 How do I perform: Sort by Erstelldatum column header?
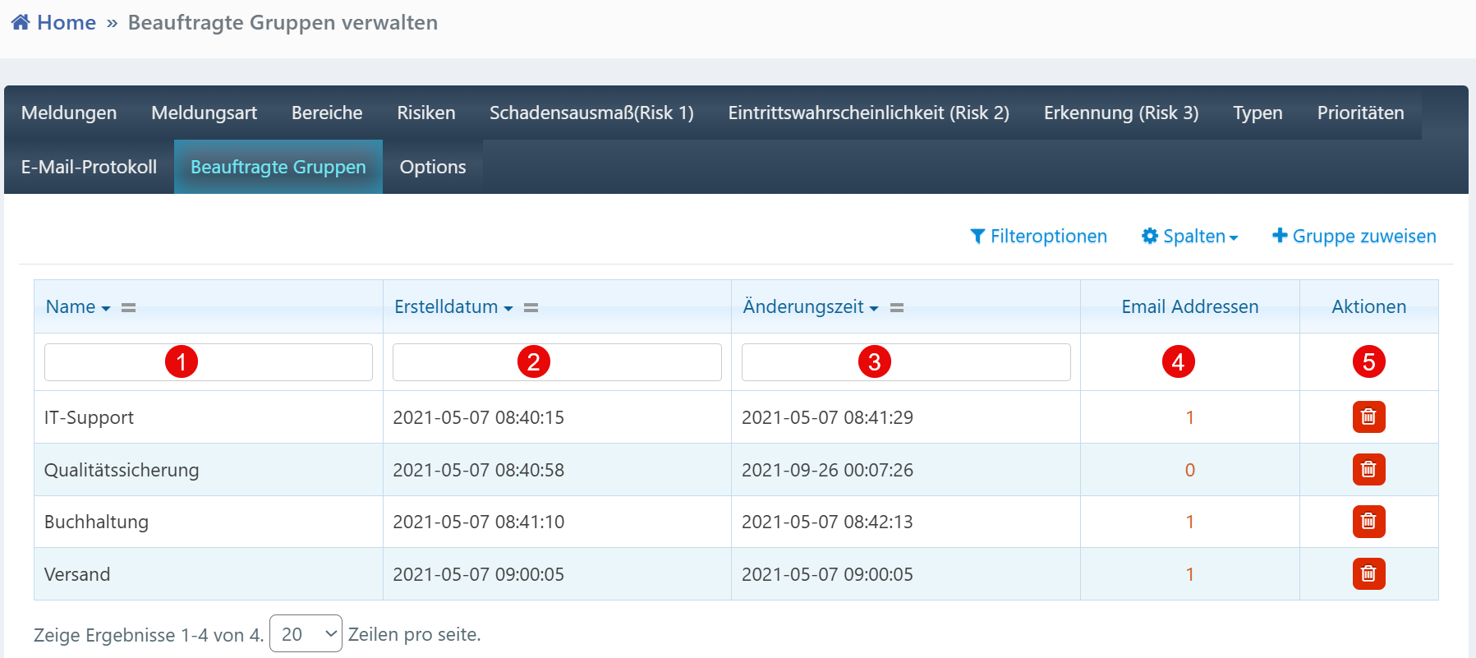tap(446, 307)
